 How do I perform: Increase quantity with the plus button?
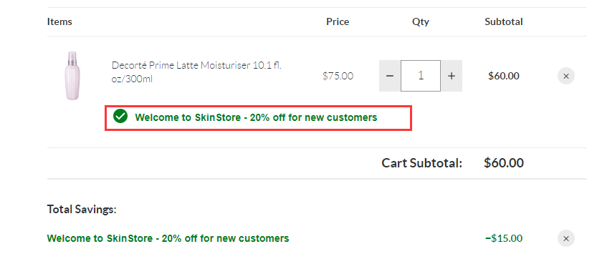pos(452,76)
